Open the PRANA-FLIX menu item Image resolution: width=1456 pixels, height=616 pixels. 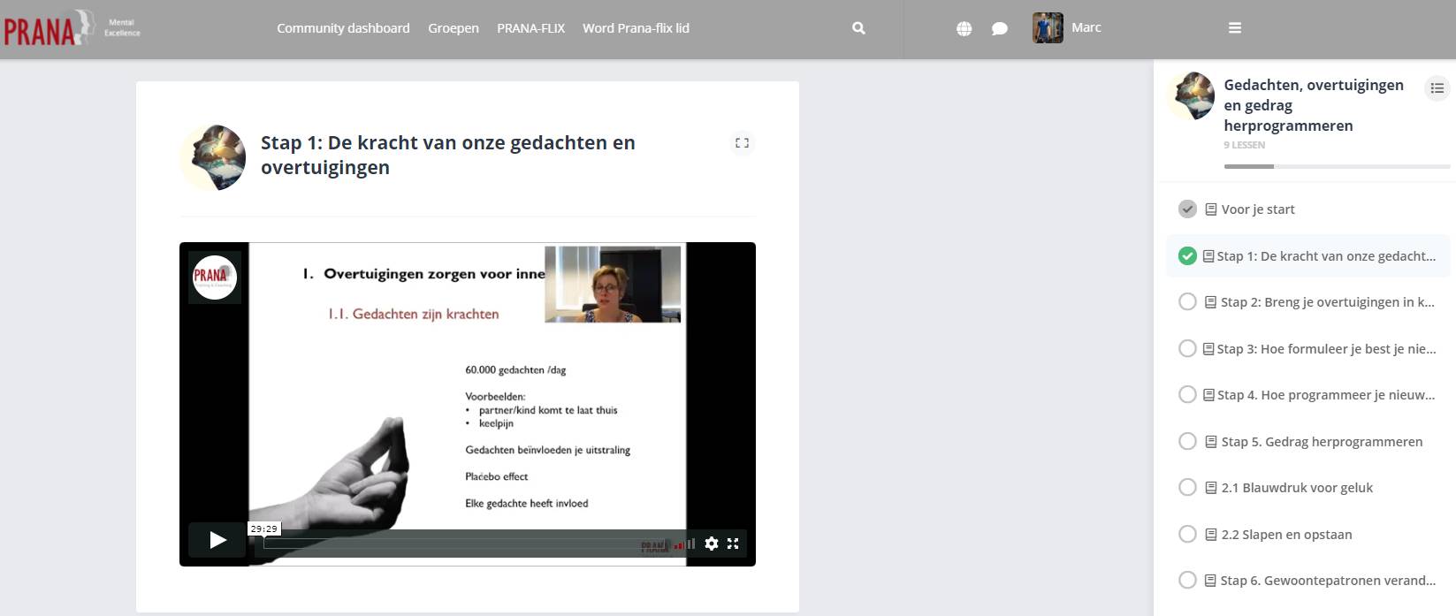(x=530, y=28)
